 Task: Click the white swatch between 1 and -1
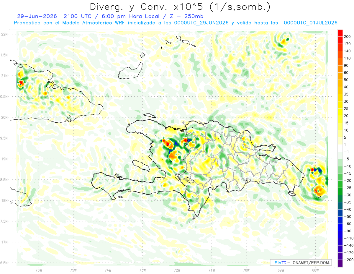(340, 148)
